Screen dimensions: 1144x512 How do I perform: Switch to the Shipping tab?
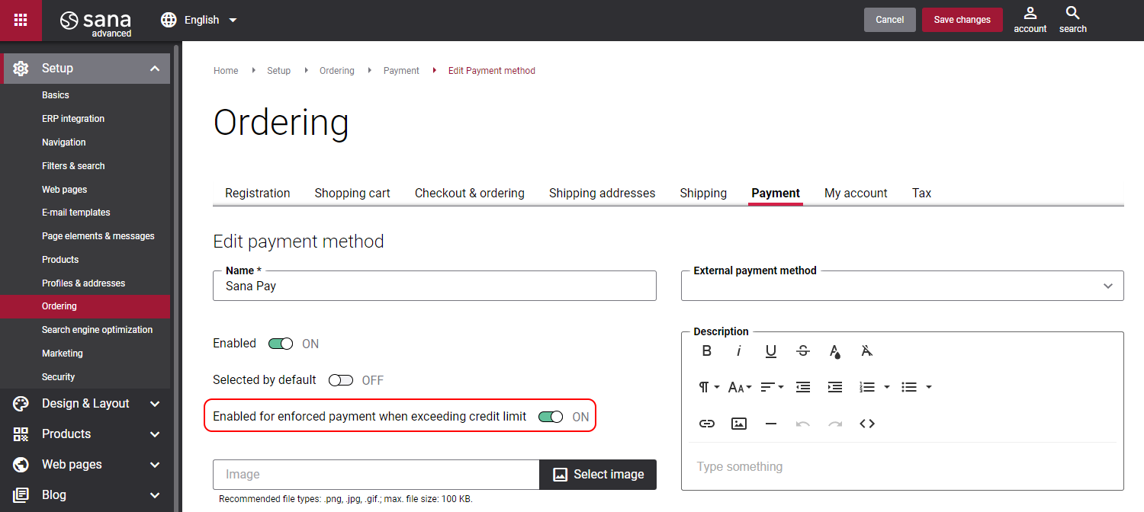click(x=703, y=193)
